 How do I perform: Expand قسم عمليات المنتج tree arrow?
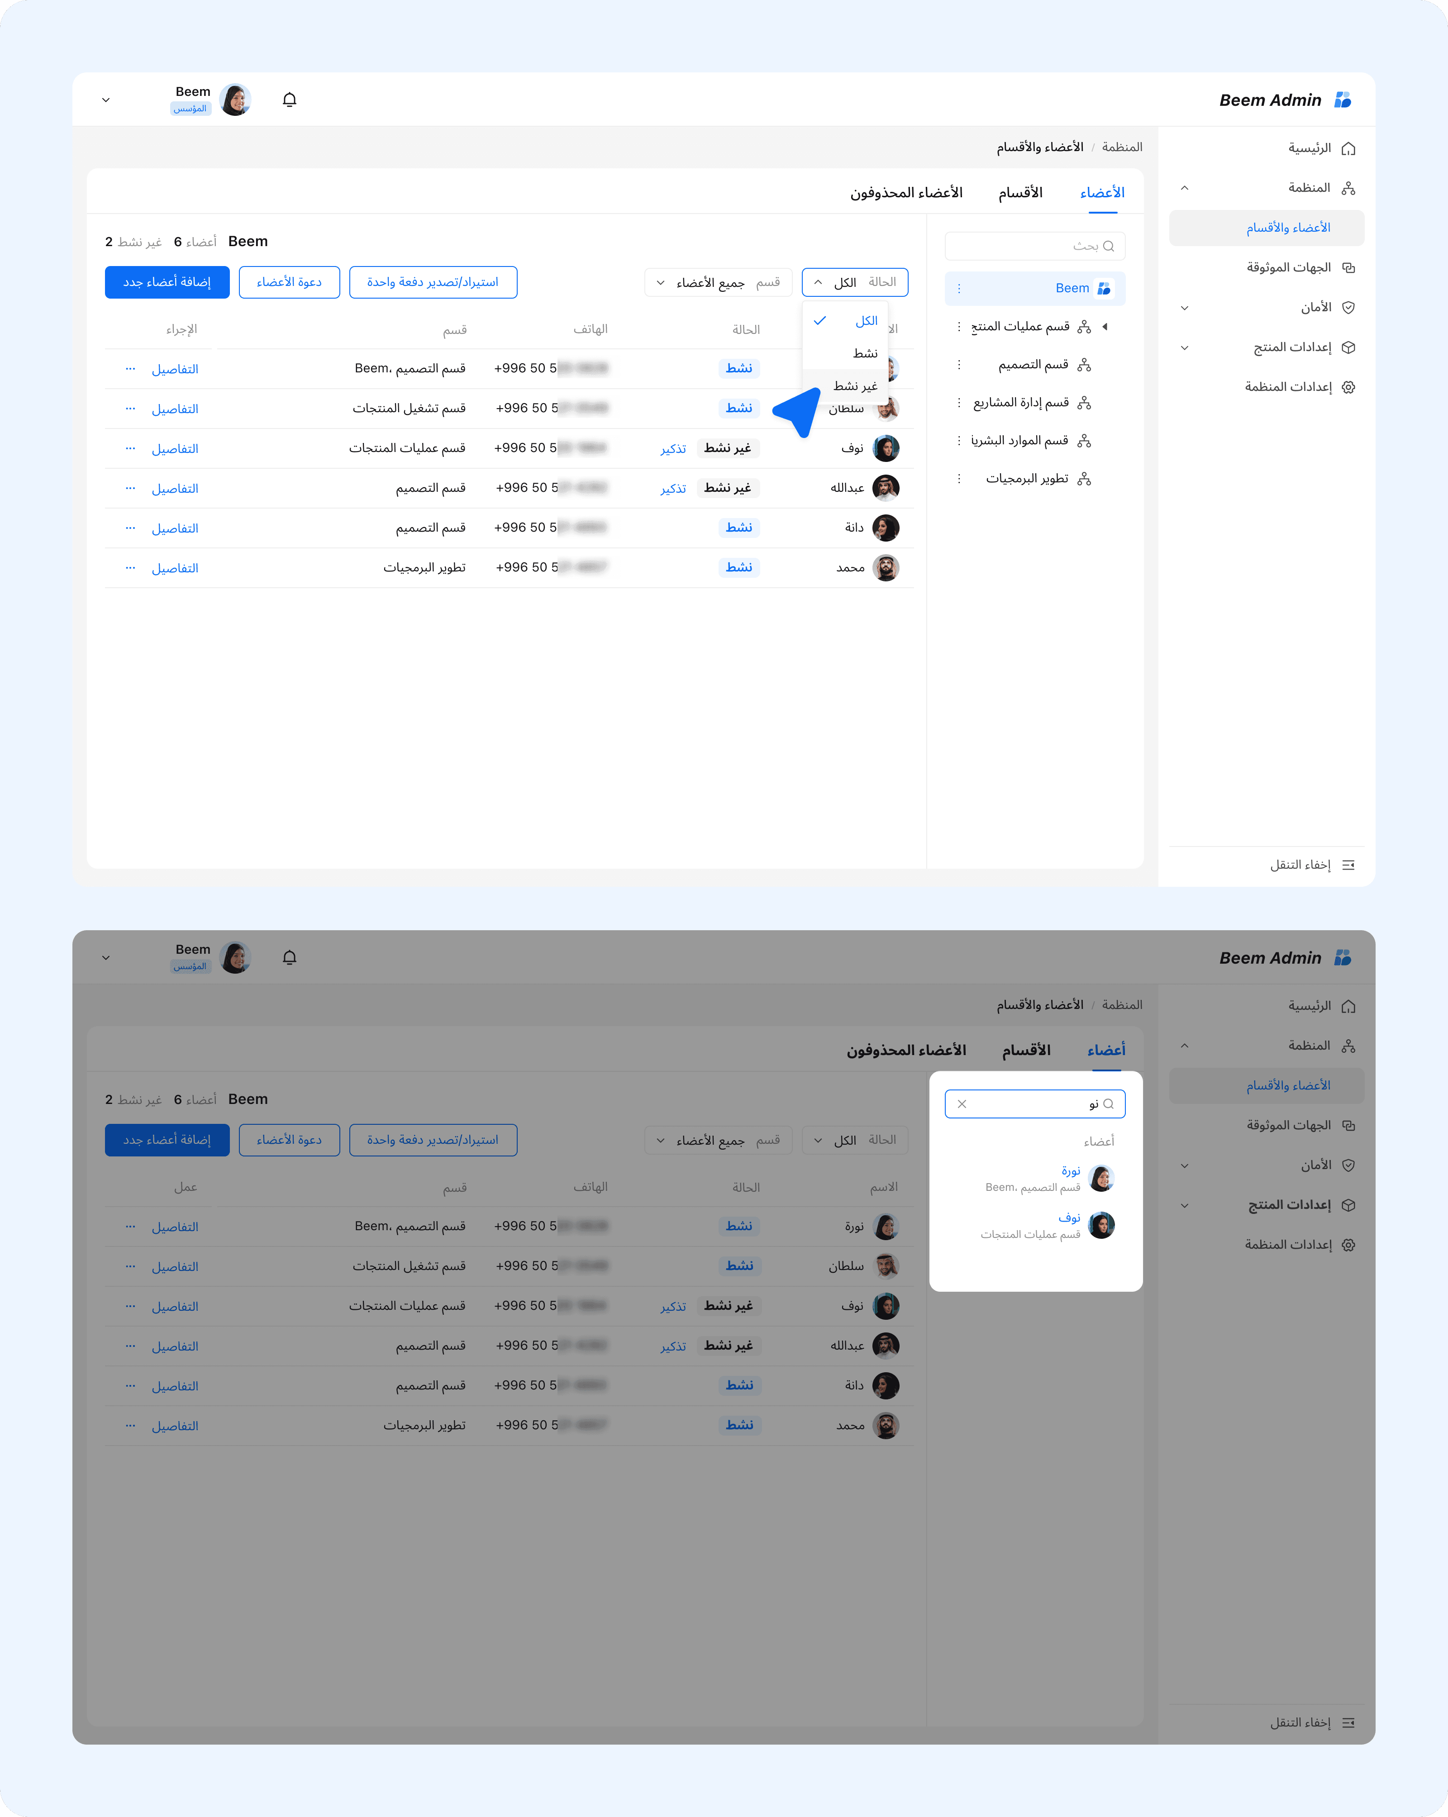[1104, 326]
